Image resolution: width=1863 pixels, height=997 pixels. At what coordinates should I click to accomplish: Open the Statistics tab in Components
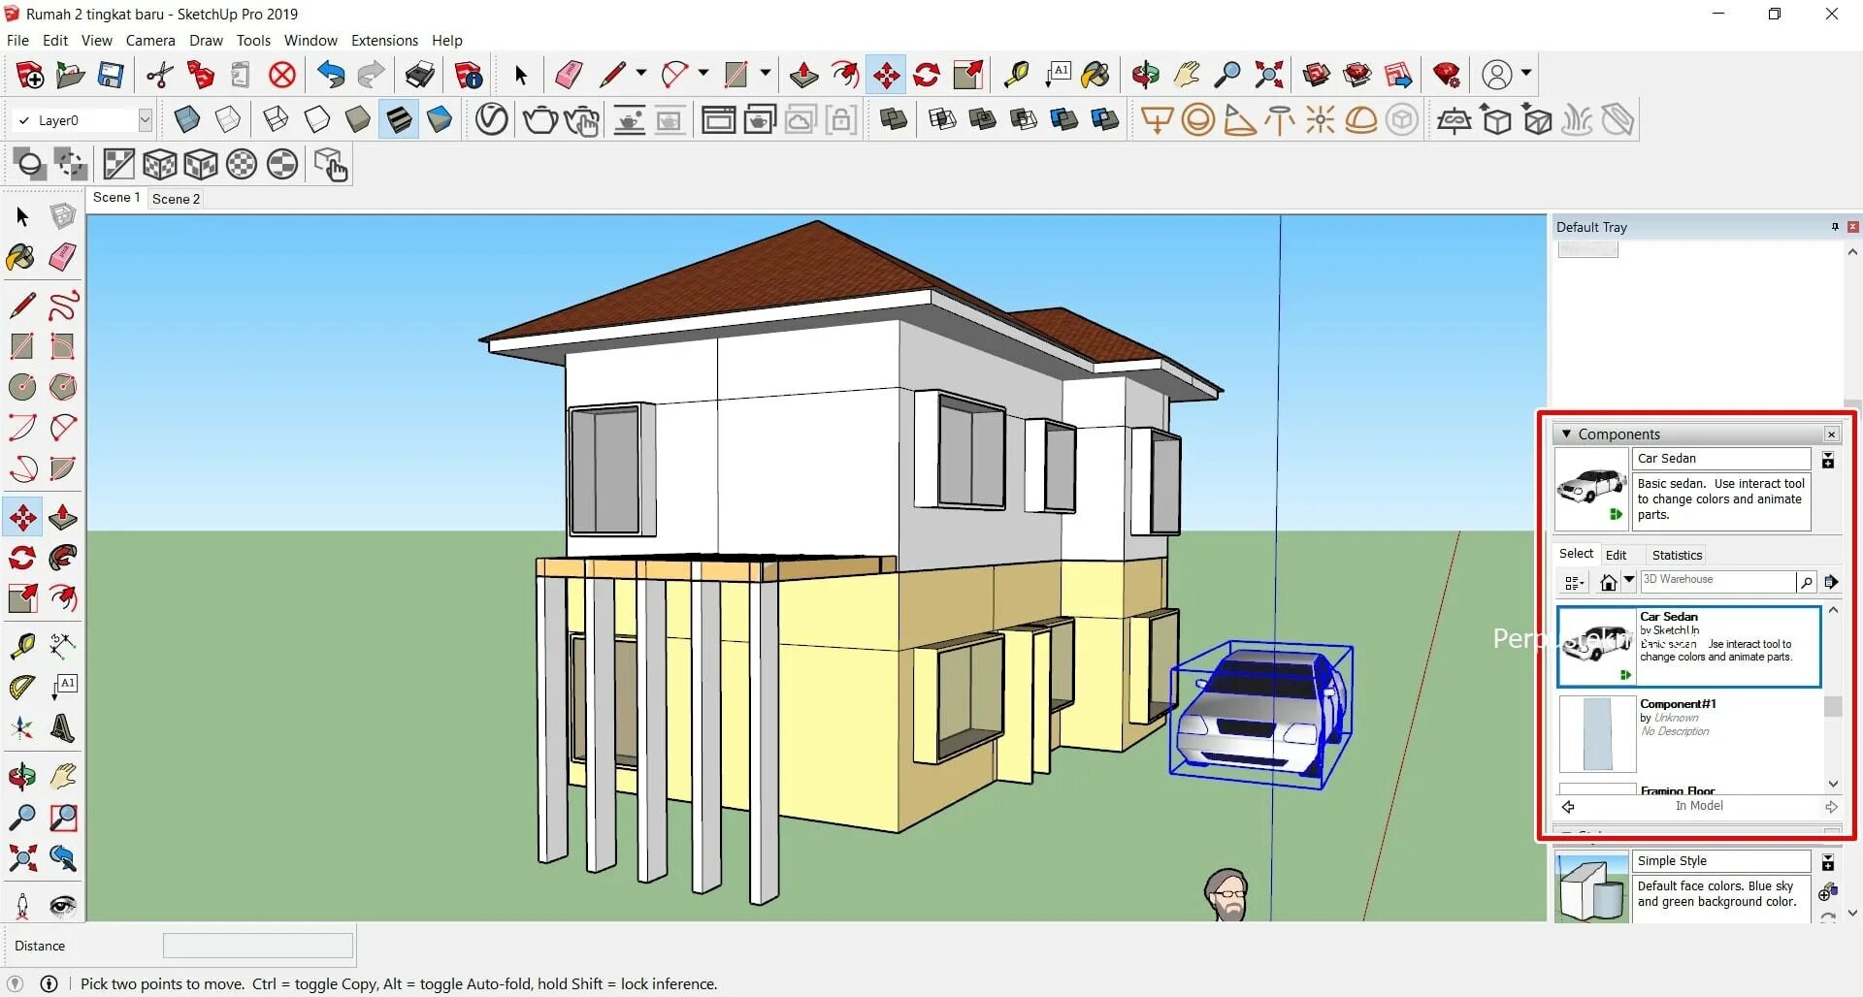[x=1677, y=556]
